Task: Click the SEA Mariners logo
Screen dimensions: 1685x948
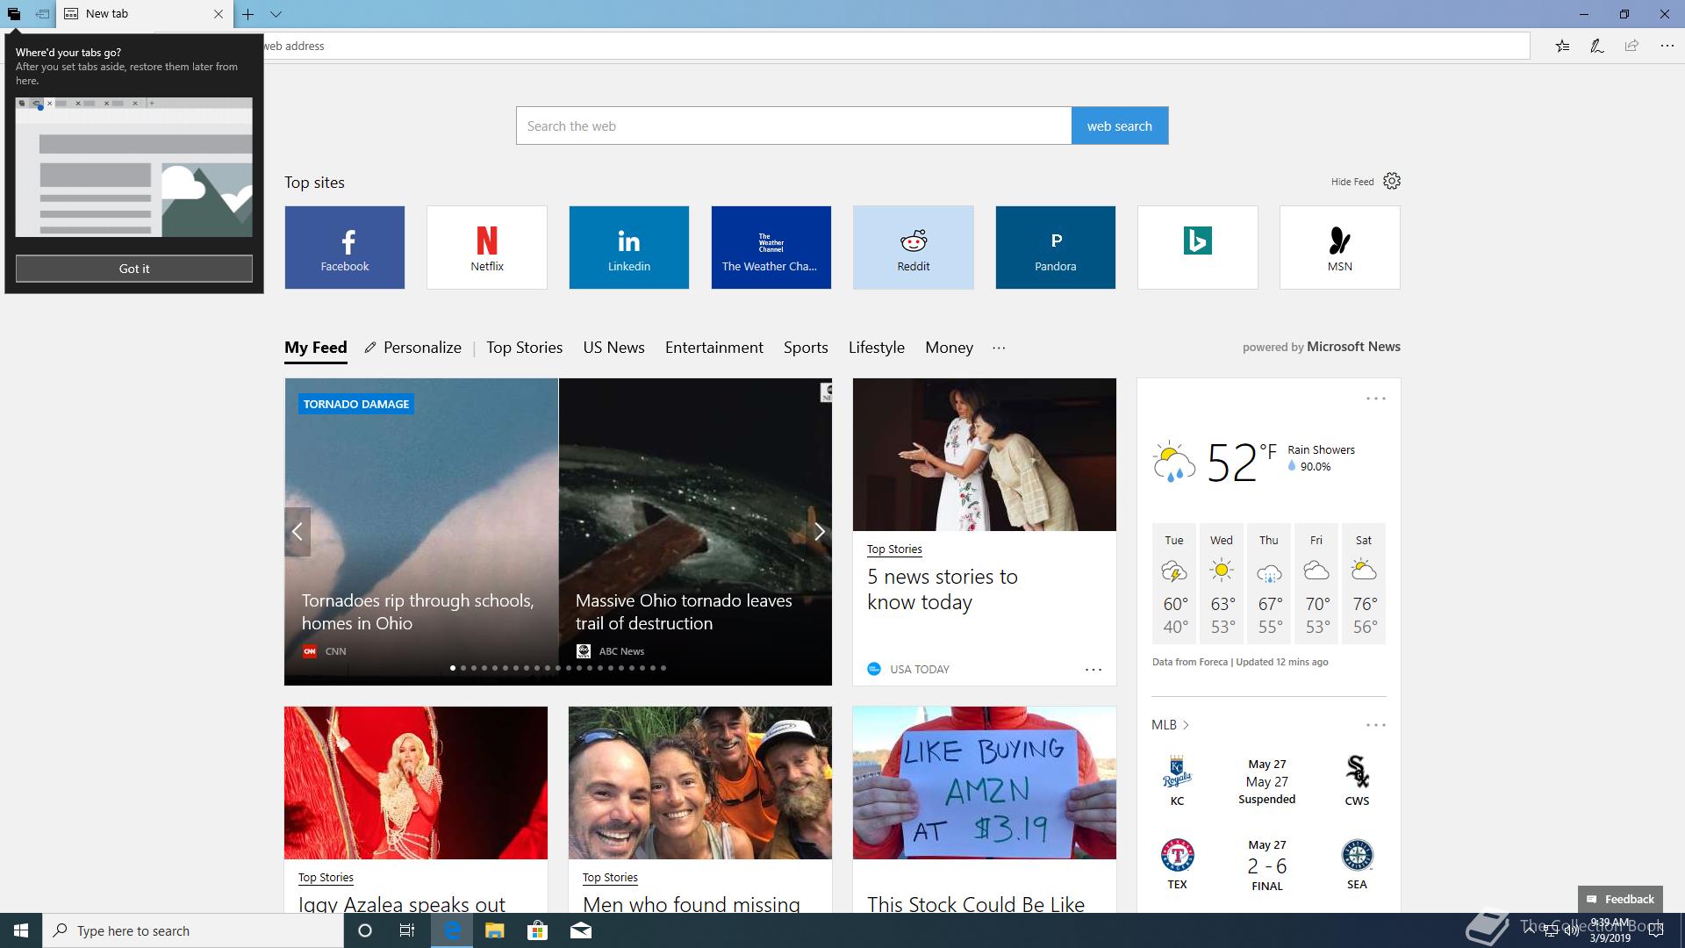Action: [x=1358, y=855]
